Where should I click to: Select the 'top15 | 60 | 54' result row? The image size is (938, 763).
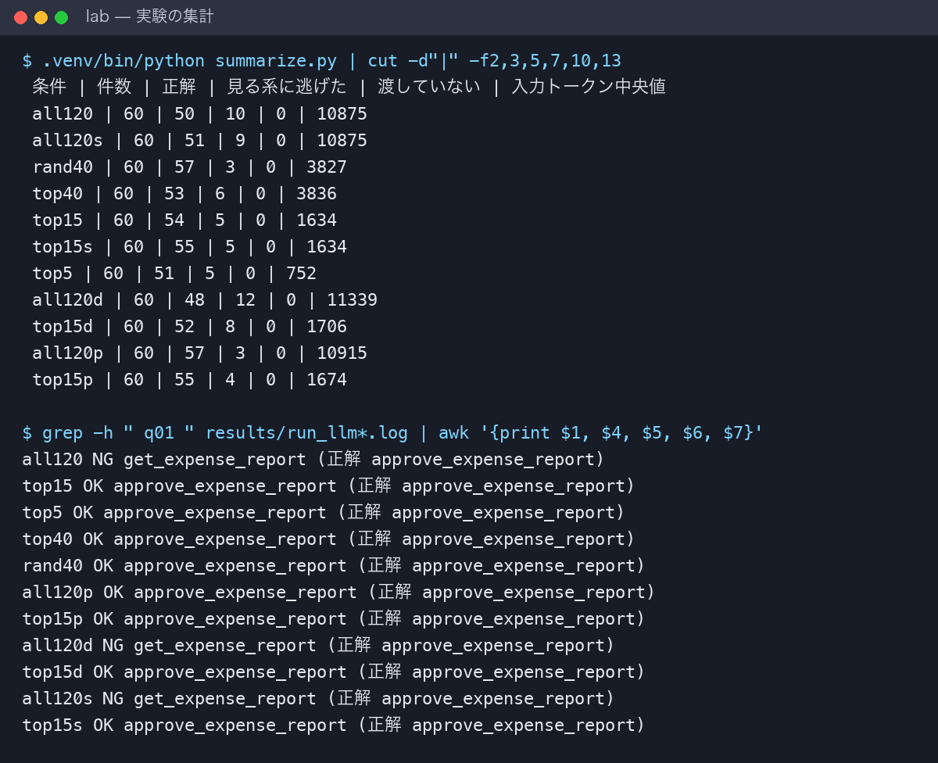click(x=184, y=220)
